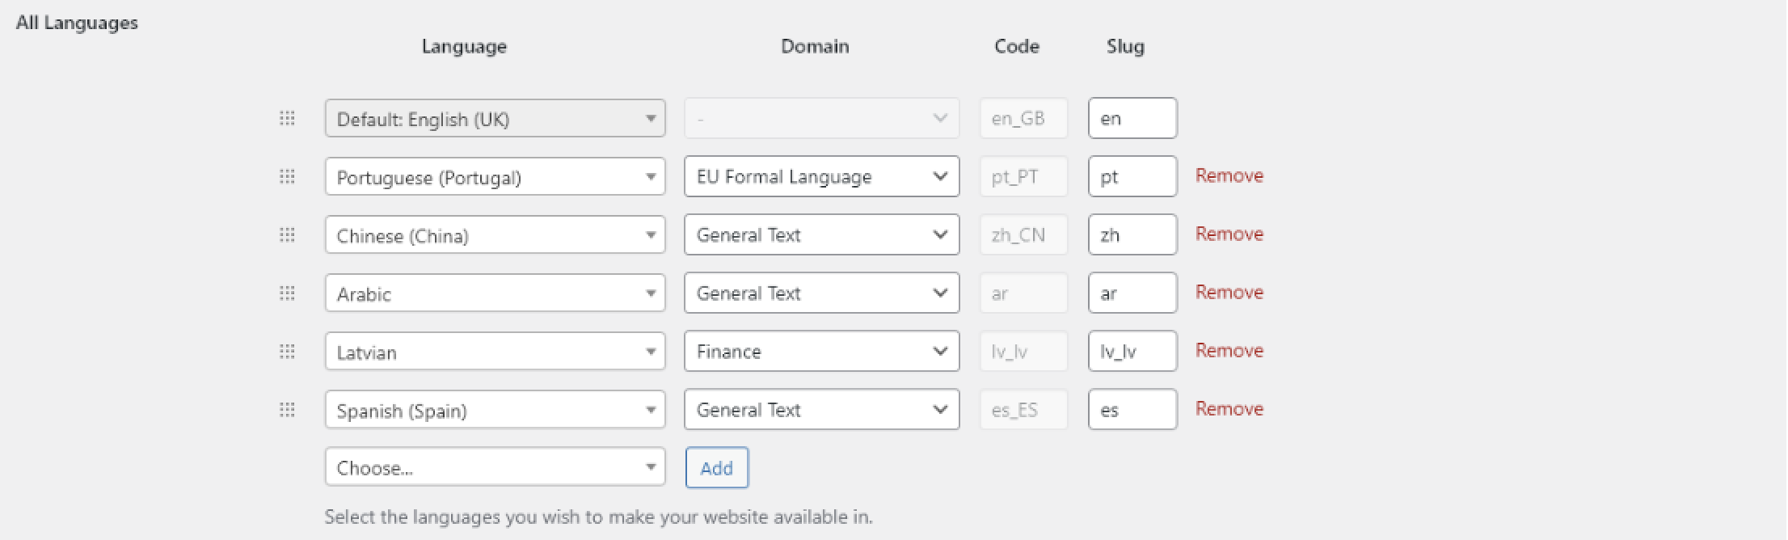
Task: Click the Code column header
Action: [x=1017, y=46]
